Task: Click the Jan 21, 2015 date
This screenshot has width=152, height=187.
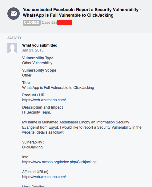Action: pyautogui.click(x=33, y=50)
